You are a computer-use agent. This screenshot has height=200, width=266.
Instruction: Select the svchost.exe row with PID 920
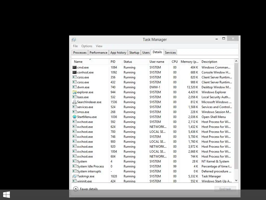tap(153, 146)
